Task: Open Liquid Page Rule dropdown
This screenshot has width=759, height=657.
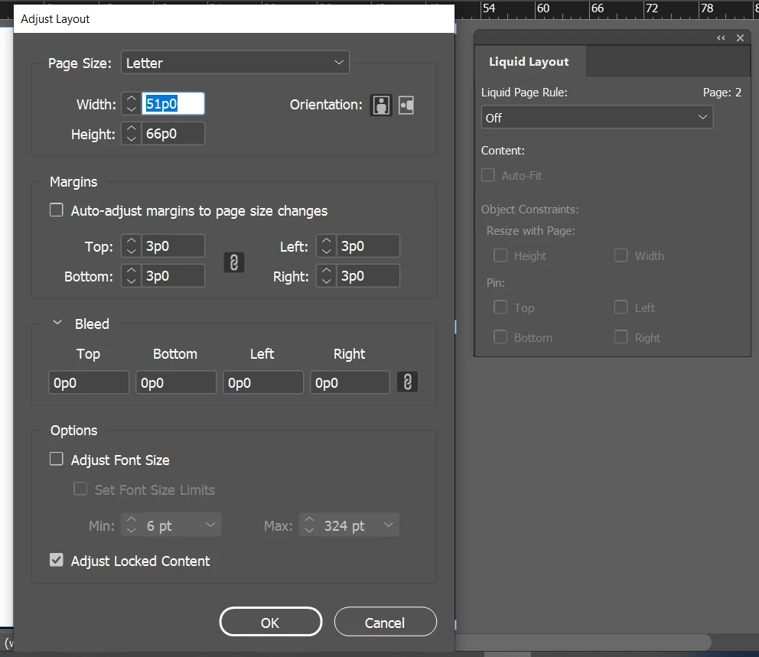Action: pyautogui.click(x=597, y=117)
